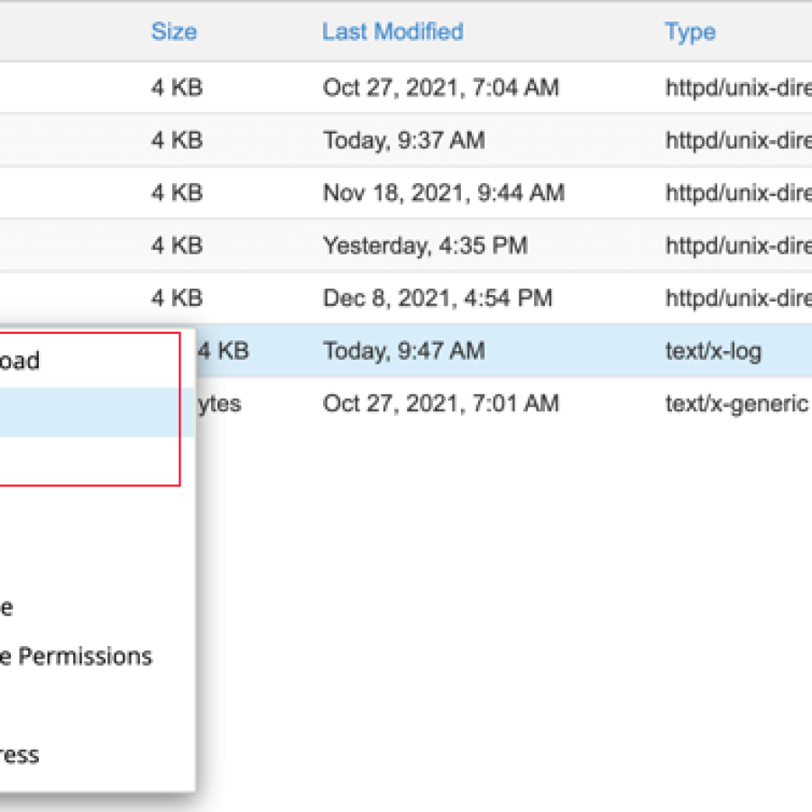Select the httpd/unix-directory type in the Yesterday row

coord(738,245)
